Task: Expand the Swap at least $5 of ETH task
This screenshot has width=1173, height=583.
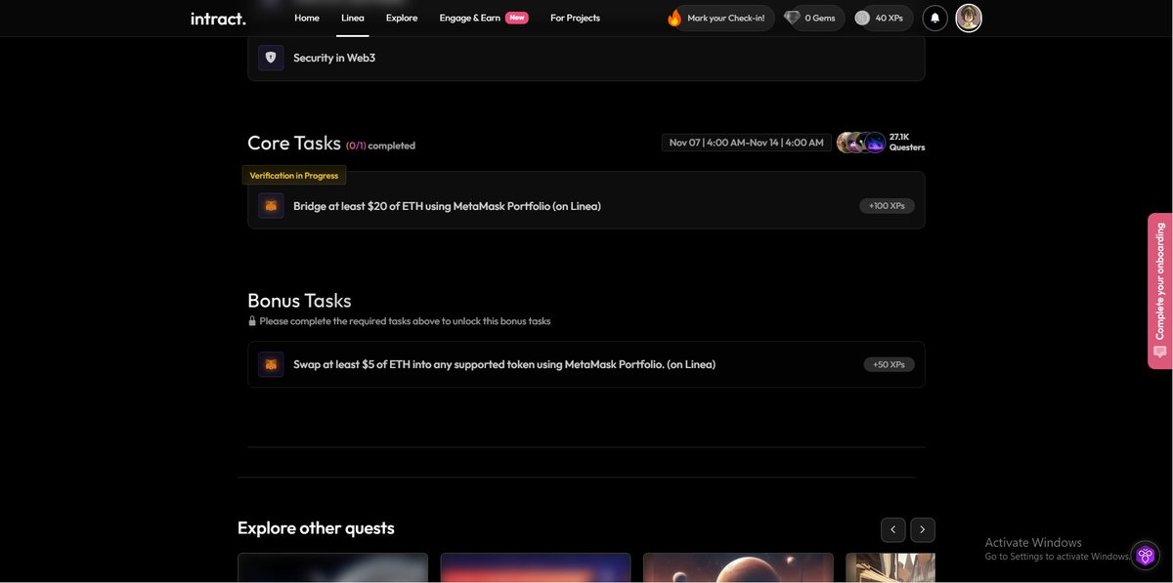Action: pos(586,364)
